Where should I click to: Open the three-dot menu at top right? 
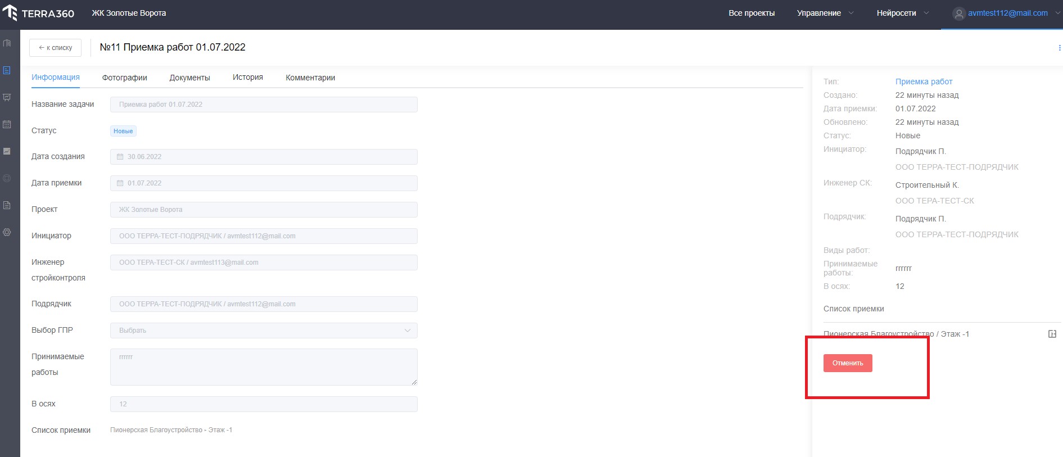point(1060,48)
